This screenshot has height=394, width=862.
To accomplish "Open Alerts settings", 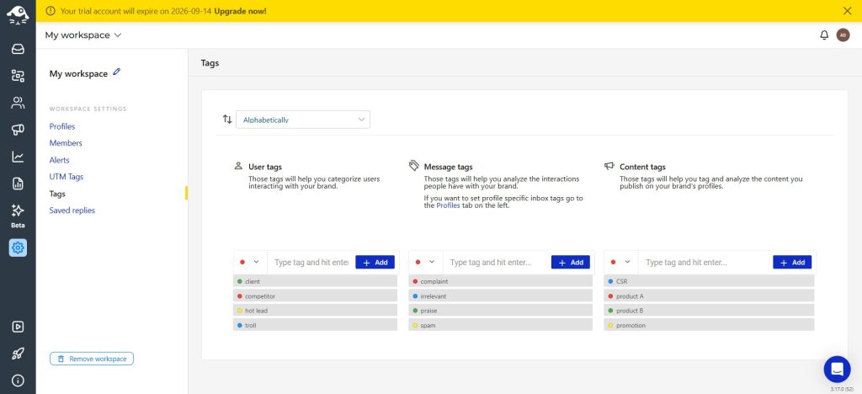I will tap(60, 160).
